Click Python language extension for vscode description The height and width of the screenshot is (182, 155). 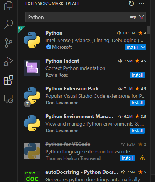pos(88,152)
